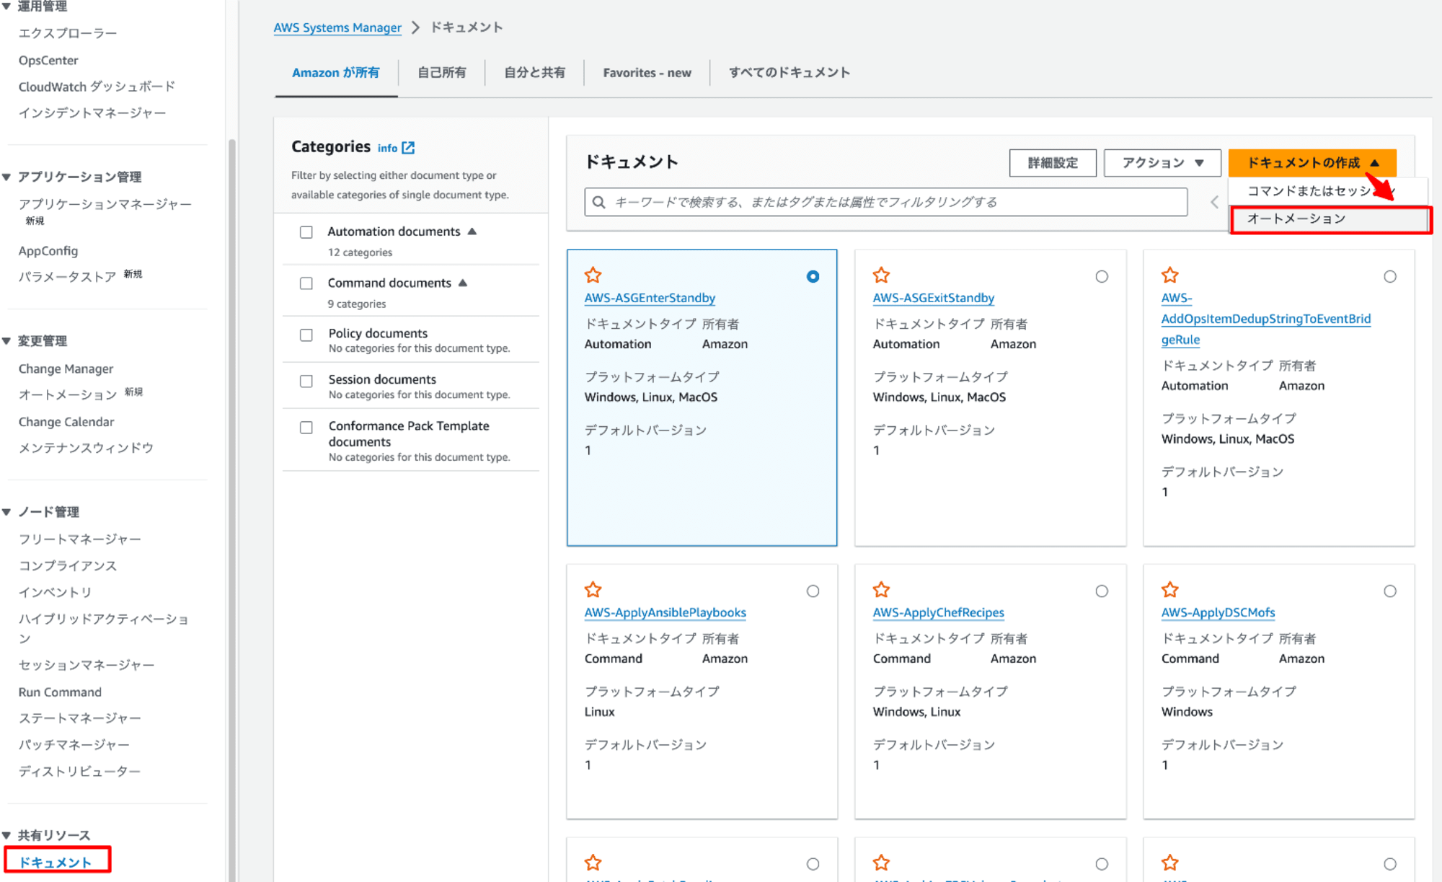Image resolution: width=1442 pixels, height=882 pixels.
Task: Open the Categories info link
Action: 387,148
